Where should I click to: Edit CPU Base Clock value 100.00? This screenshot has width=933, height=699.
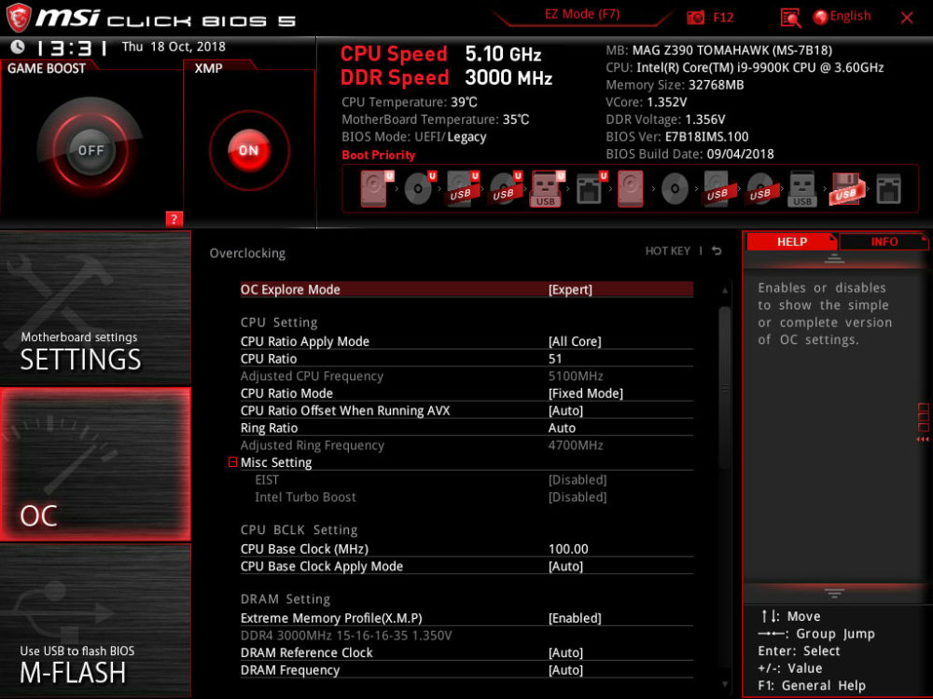point(568,549)
